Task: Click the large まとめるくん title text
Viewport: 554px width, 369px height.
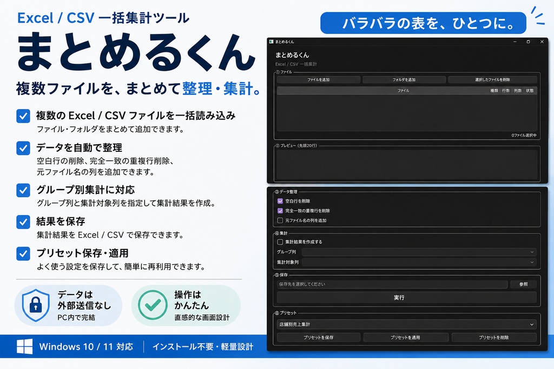Action: (136, 52)
